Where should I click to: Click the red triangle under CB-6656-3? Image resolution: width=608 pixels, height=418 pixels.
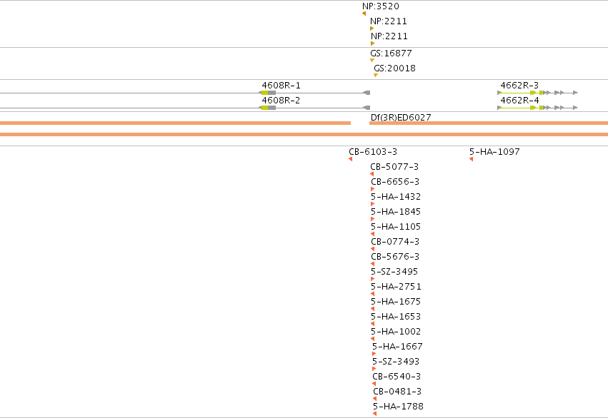(373, 189)
